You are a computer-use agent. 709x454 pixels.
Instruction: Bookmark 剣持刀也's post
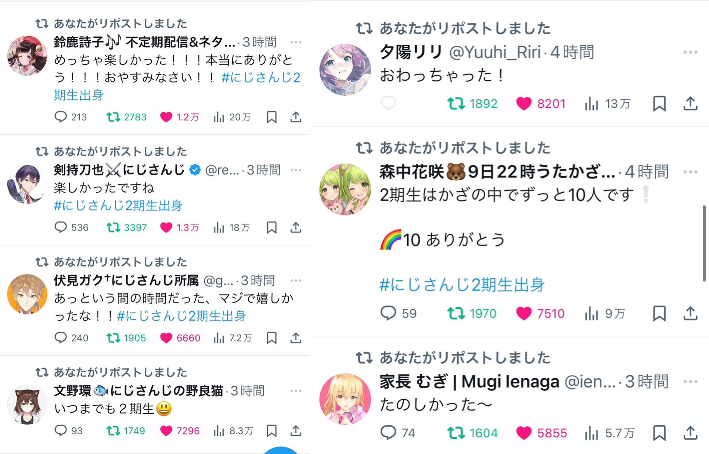pyautogui.click(x=272, y=228)
